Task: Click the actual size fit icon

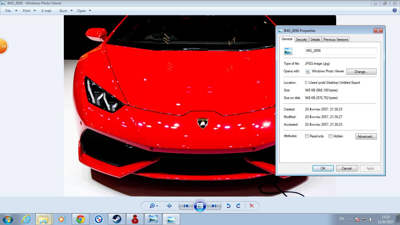Action: pyautogui.click(x=169, y=206)
